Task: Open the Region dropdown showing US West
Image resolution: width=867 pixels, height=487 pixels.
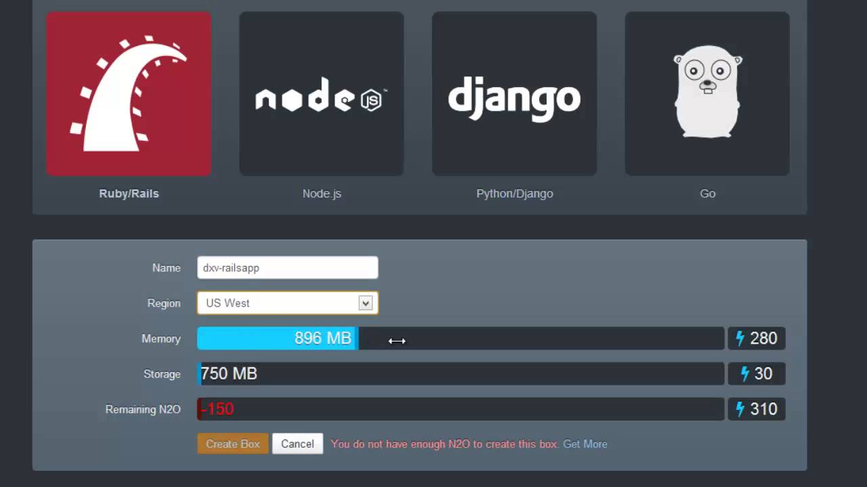Action: pyautogui.click(x=287, y=303)
